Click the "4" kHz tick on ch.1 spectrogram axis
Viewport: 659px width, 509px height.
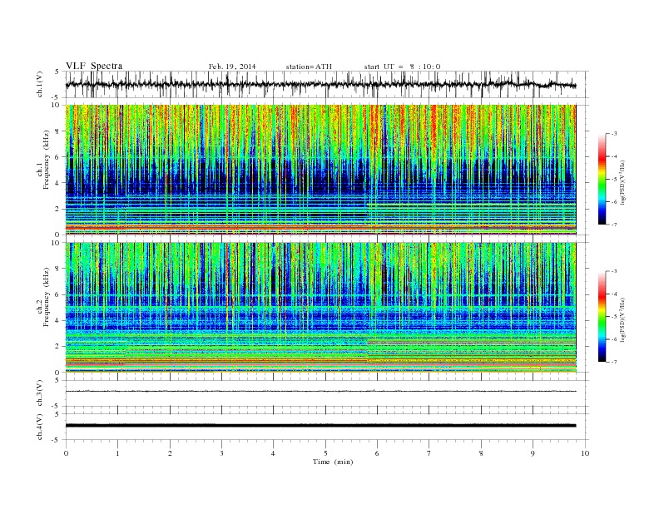58,183
